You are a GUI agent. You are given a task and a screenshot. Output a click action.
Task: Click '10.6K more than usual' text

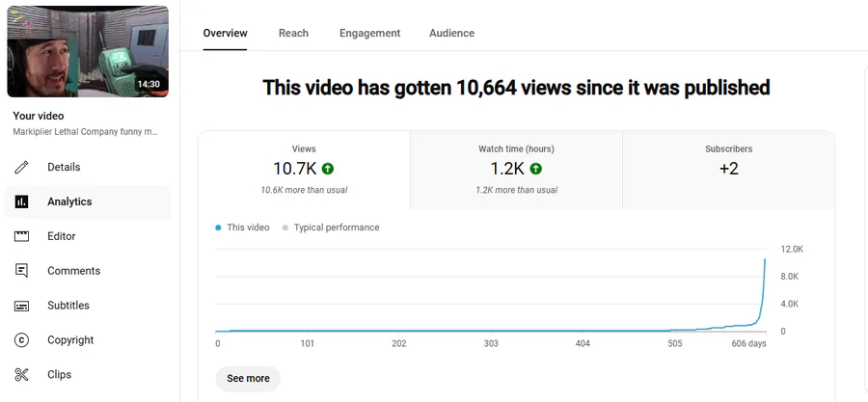304,190
